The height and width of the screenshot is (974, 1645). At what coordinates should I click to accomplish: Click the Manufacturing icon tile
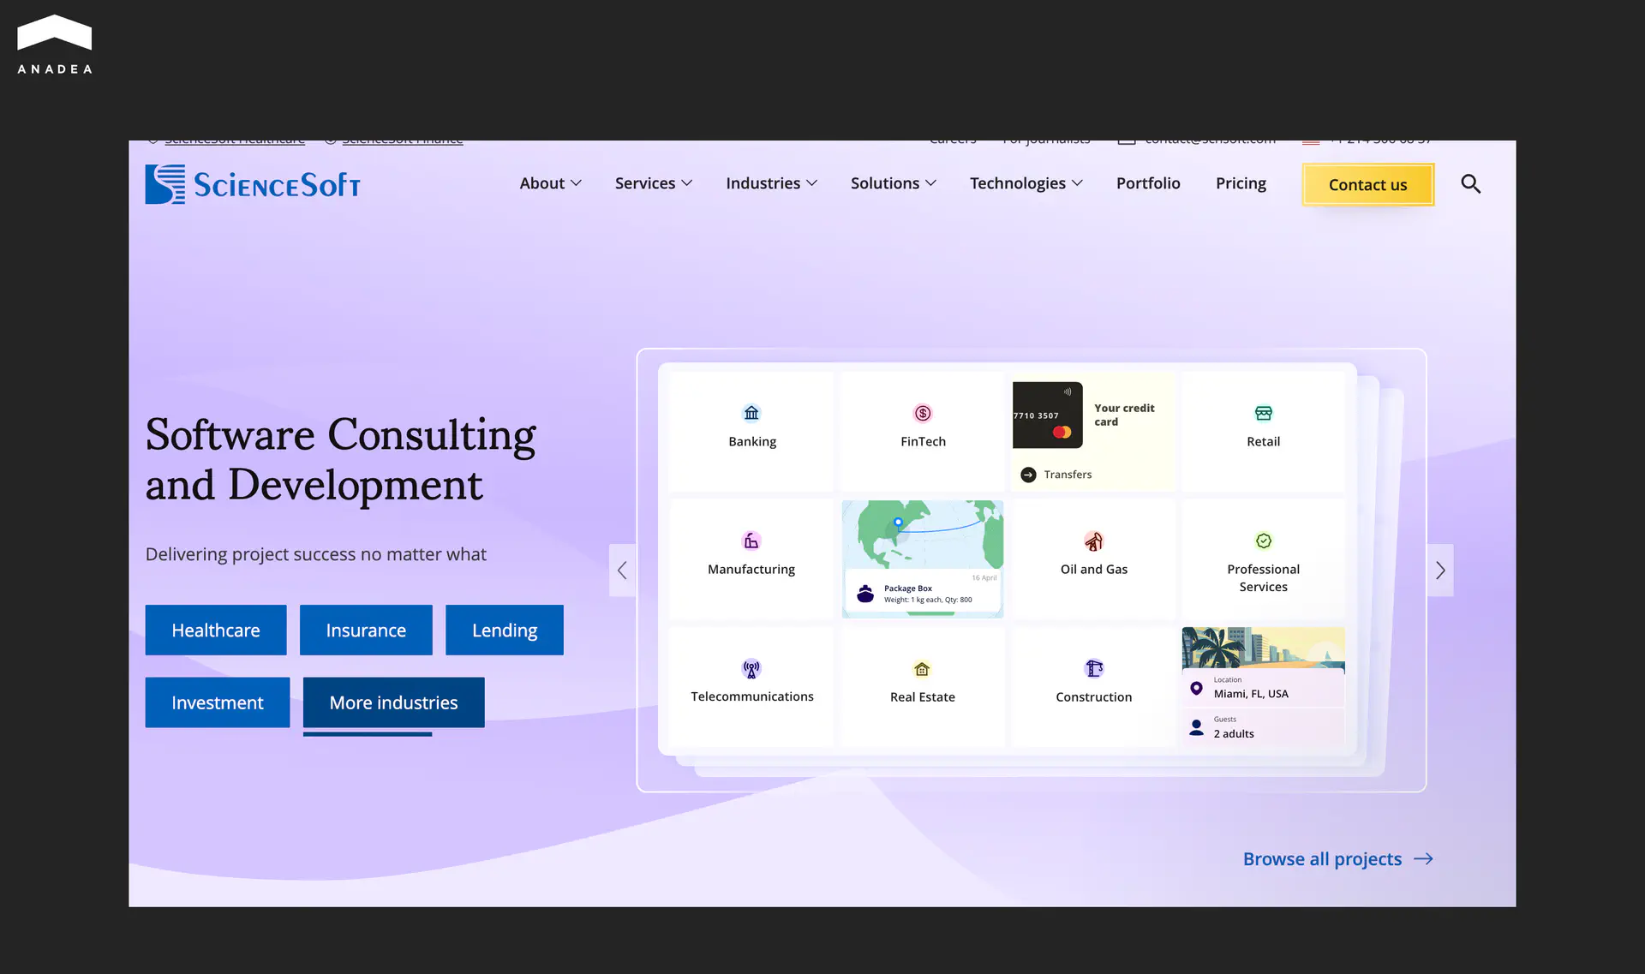tap(751, 541)
